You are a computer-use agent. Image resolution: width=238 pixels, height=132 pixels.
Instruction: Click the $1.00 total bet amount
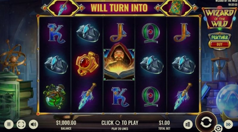point(164,123)
